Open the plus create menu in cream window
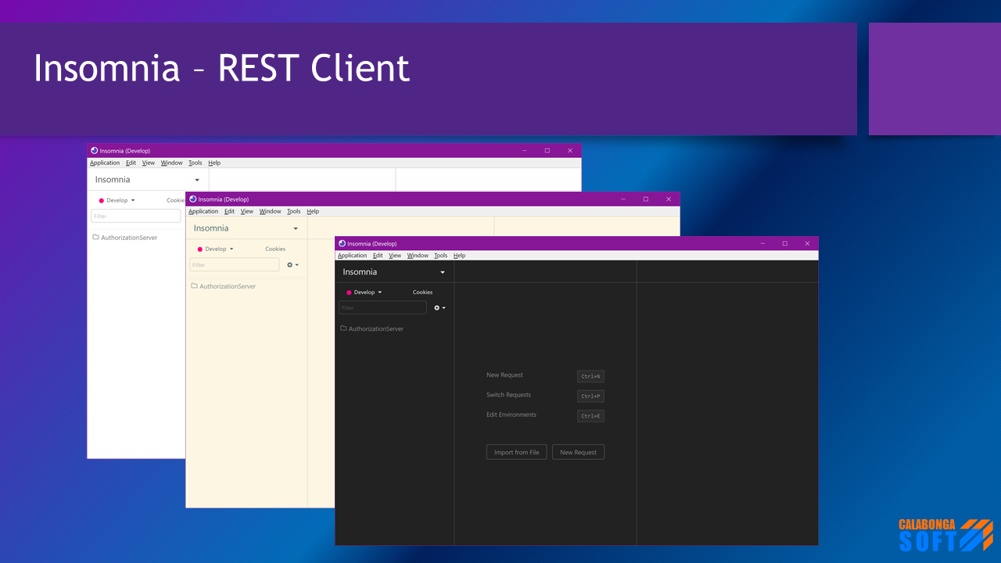Viewport: 1001px width, 563px height. tap(292, 265)
